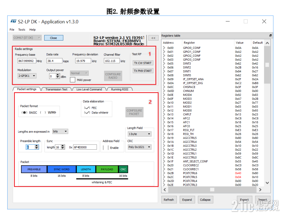Start TX PN9 test
The image size is (282, 214).
143,71
